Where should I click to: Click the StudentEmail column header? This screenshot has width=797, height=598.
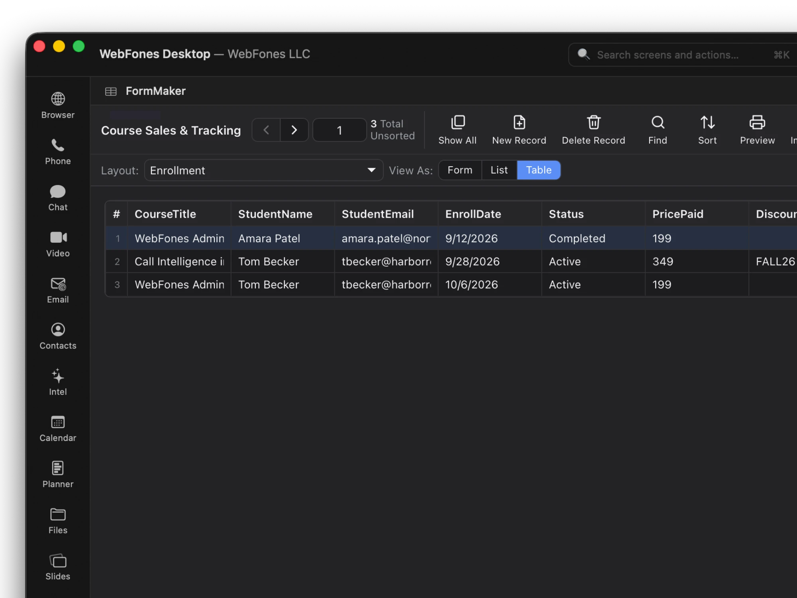tap(386, 214)
